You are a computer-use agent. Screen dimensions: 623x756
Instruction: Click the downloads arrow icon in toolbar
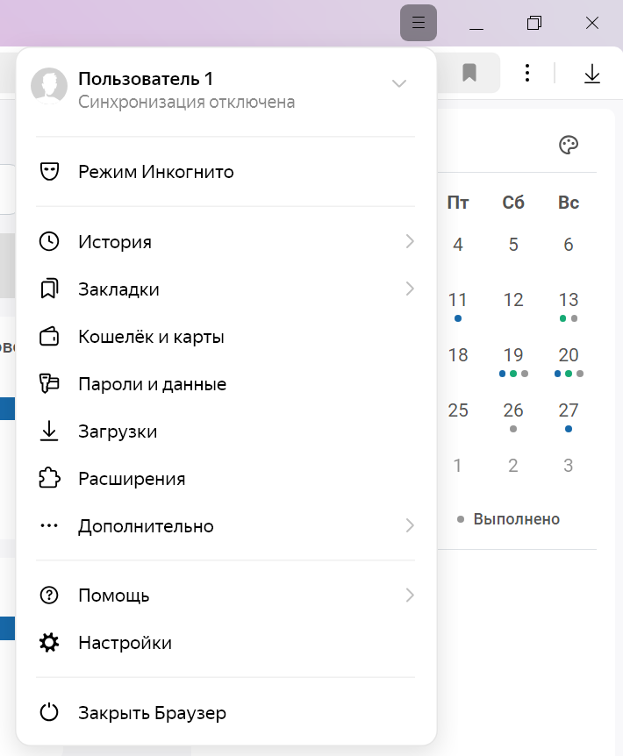[x=592, y=74]
